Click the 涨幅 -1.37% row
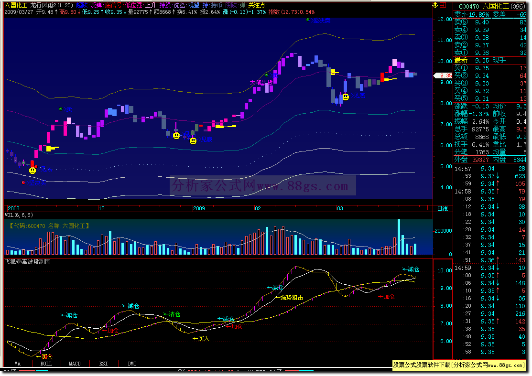This screenshot has height=376, width=532. click(472, 114)
